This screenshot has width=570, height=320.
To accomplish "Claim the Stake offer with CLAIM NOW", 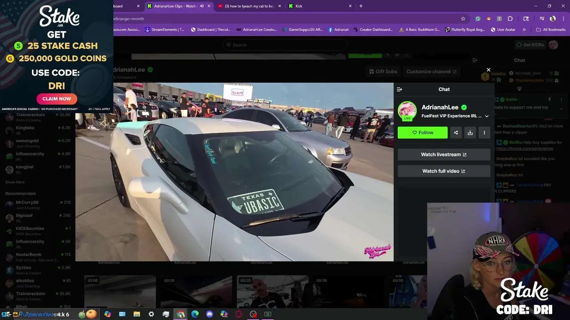I will pyautogui.click(x=57, y=99).
